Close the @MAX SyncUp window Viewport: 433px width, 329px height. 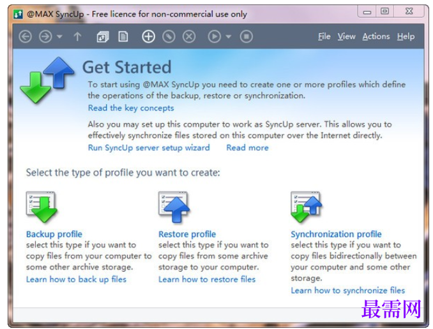[409, 11]
